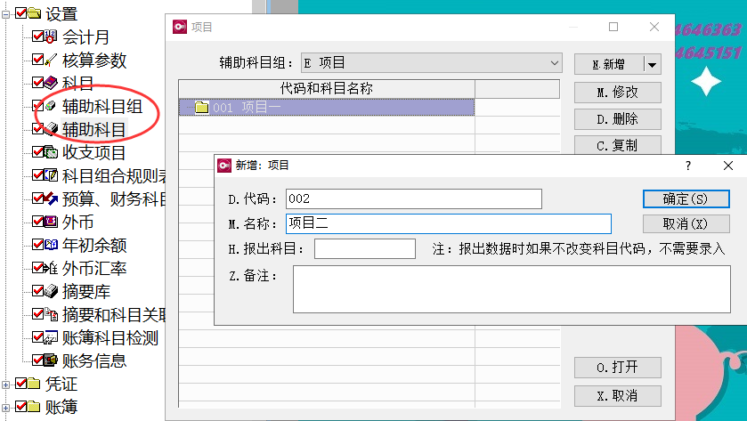Click the 设置 folder icon
Image resolution: width=747 pixels, height=421 pixels.
coord(34,12)
